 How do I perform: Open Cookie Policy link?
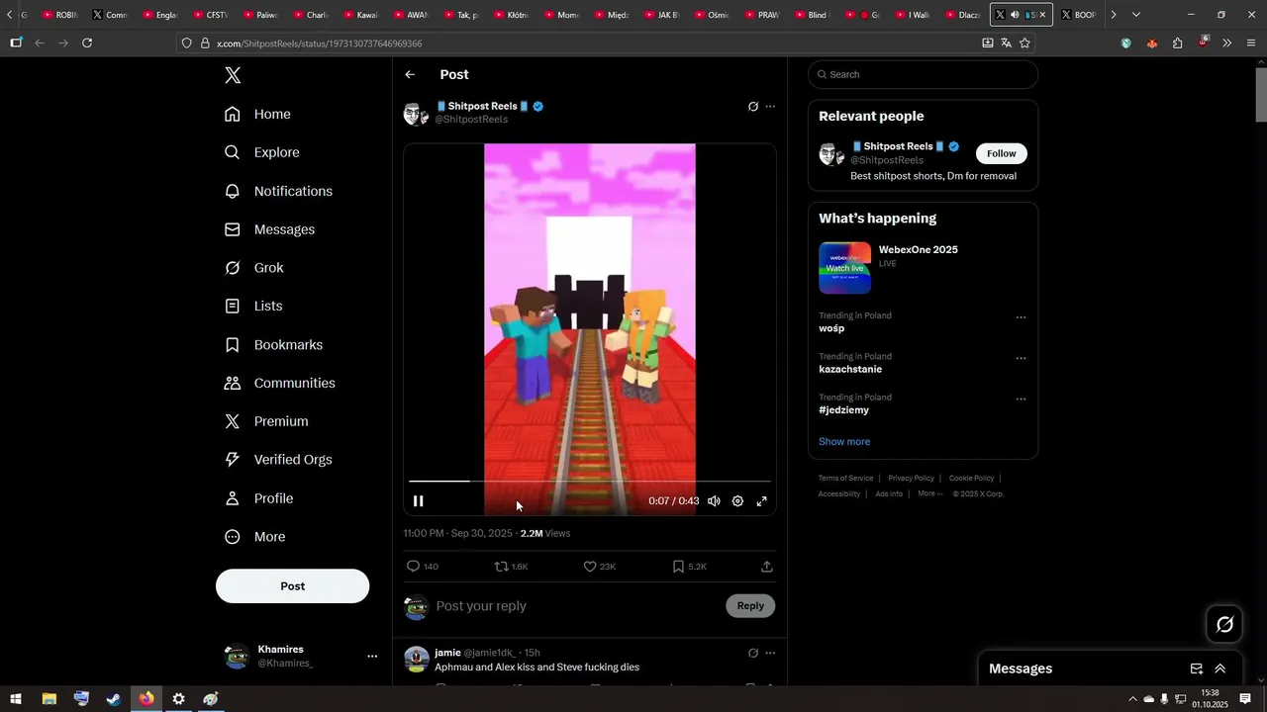coord(971,479)
